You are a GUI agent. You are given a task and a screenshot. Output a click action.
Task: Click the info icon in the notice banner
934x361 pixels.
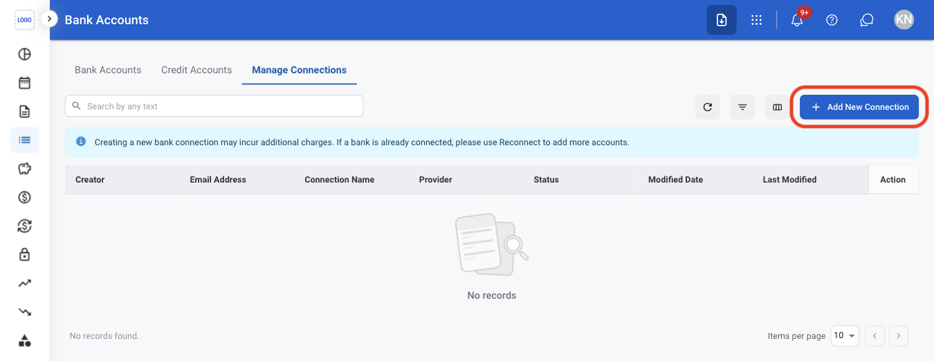tap(81, 142)
